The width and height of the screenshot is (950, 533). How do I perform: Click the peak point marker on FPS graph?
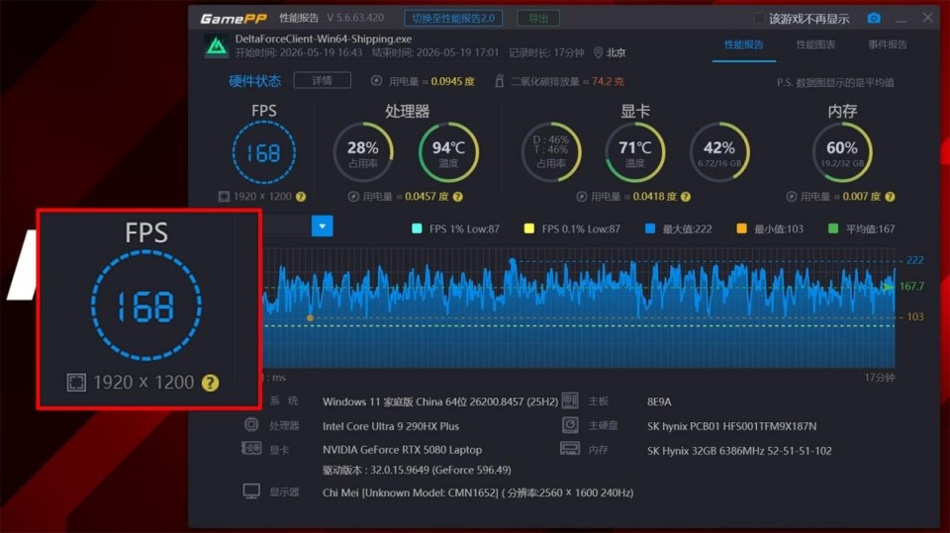[x=513, y=262]
